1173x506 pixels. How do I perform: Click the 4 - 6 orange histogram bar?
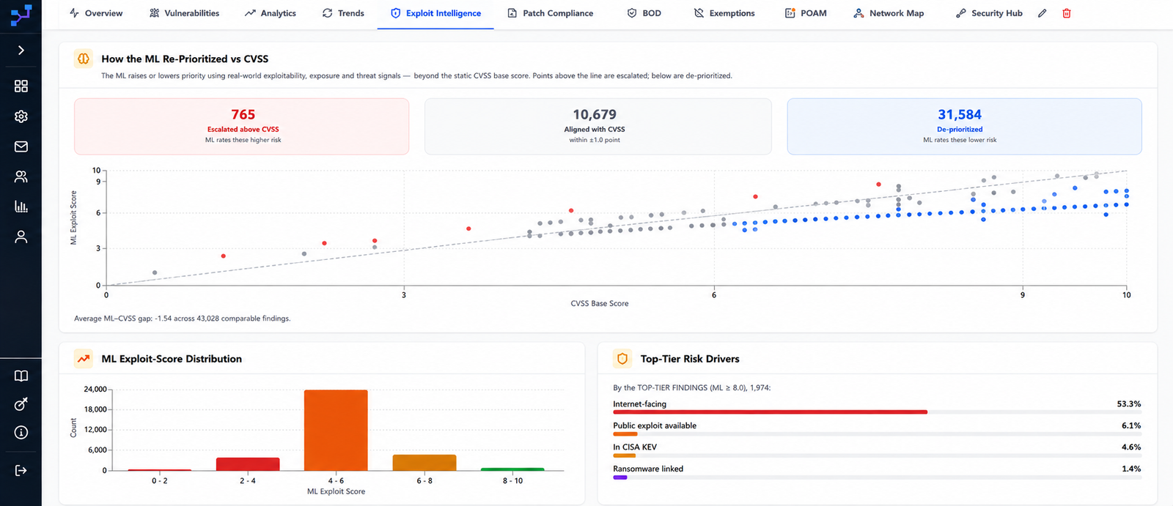336,431
